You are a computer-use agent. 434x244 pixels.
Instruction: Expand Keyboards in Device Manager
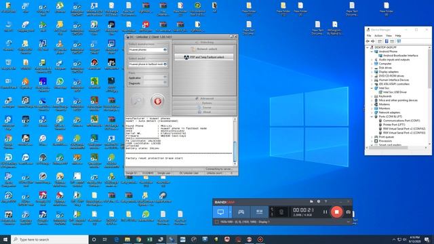pyautogui.click(x=372, y=96)
